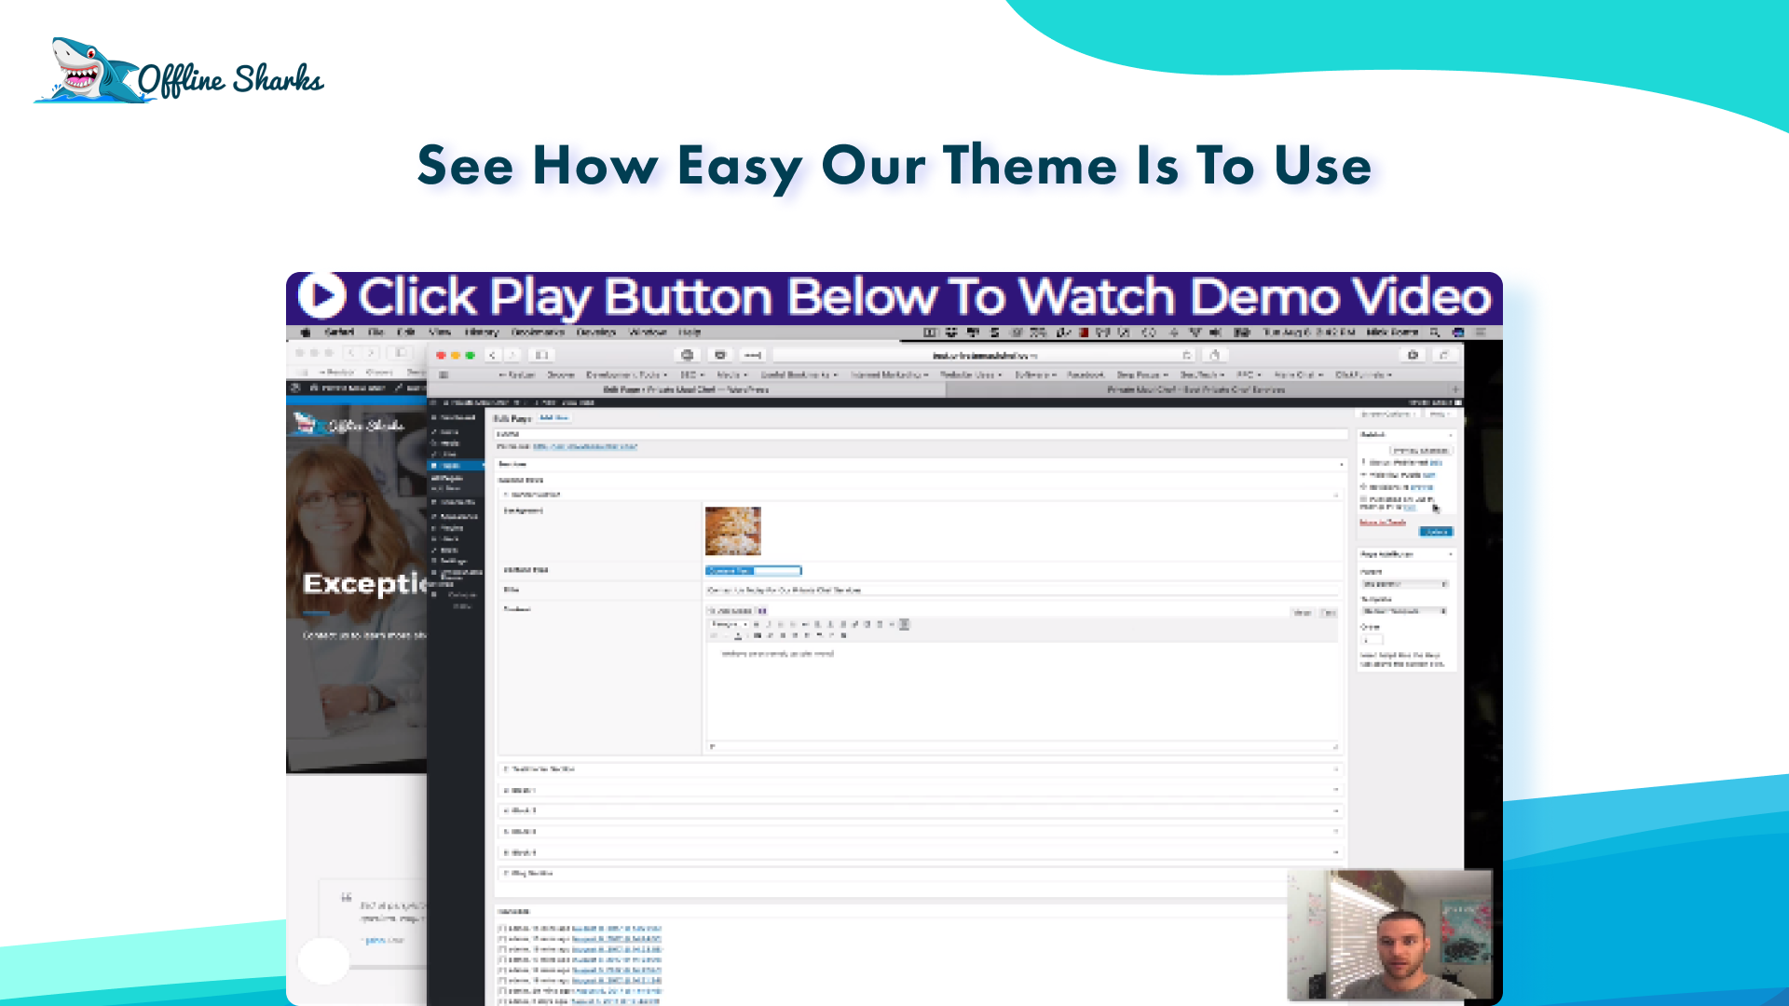Open Settings in WordPress sidebar
The width and height of the screenshot is (1789, 1006).
point(455,561)
